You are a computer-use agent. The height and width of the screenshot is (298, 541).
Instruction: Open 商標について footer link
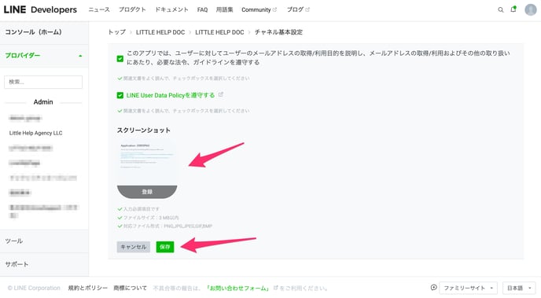[x=130, y=288]
